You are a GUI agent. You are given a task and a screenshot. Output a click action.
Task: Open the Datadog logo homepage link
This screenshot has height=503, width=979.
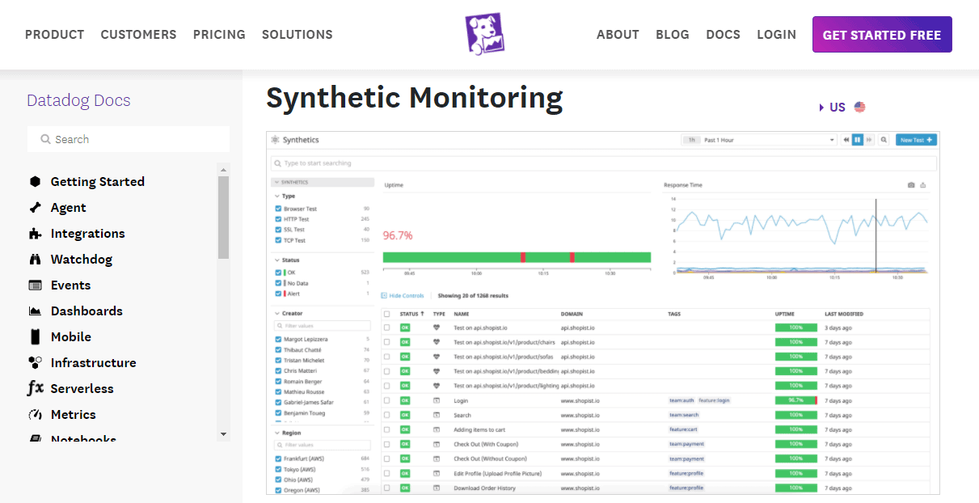coord(485,34)
